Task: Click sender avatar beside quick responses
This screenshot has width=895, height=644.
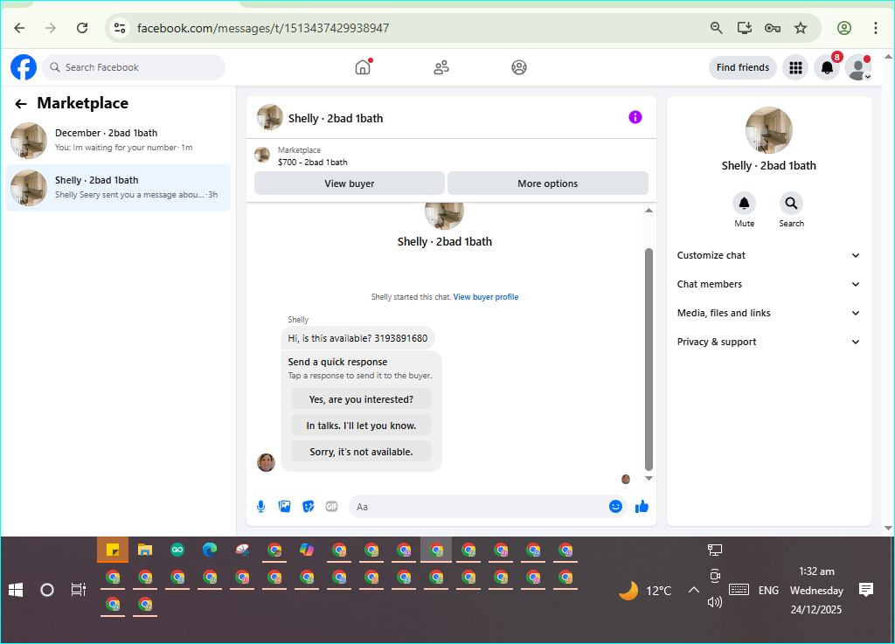Action: click(266, 462)
